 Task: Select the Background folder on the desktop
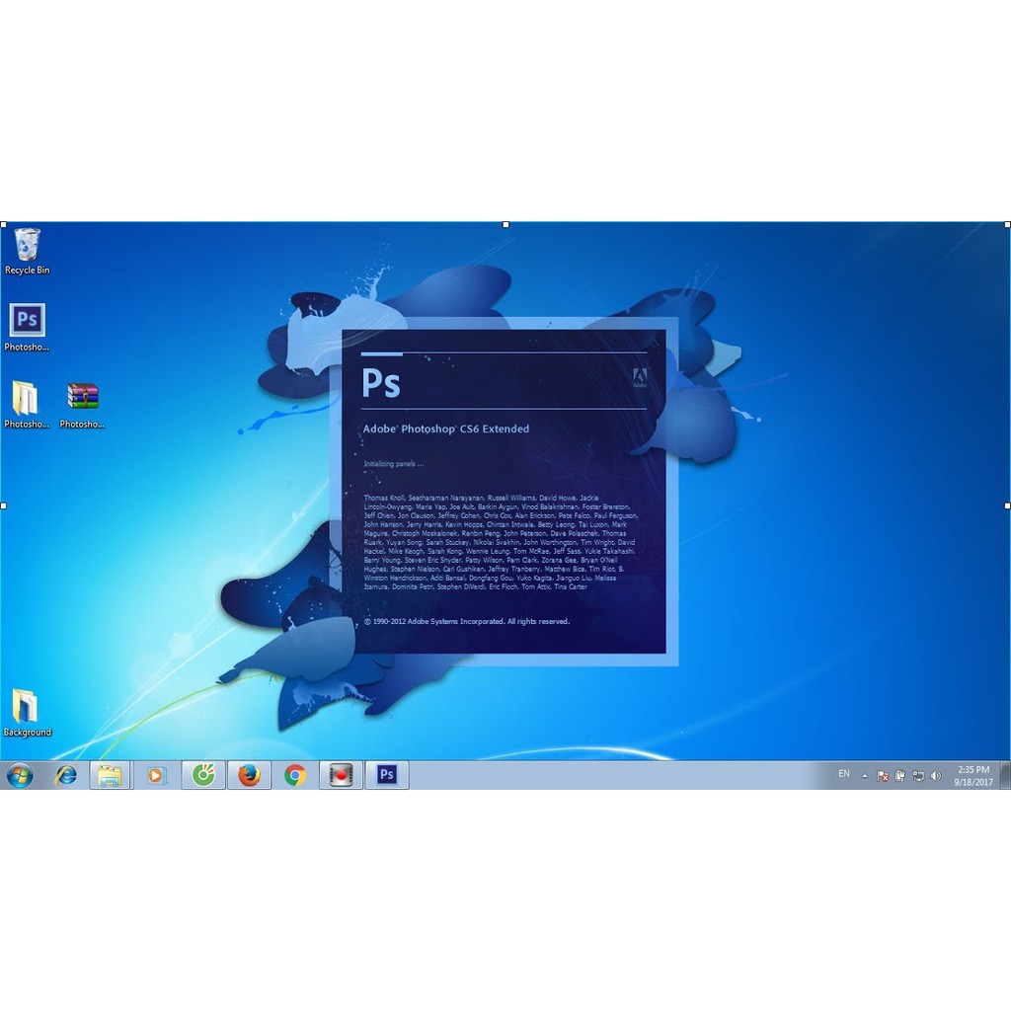pyautogui.click(x=26, y=708)
